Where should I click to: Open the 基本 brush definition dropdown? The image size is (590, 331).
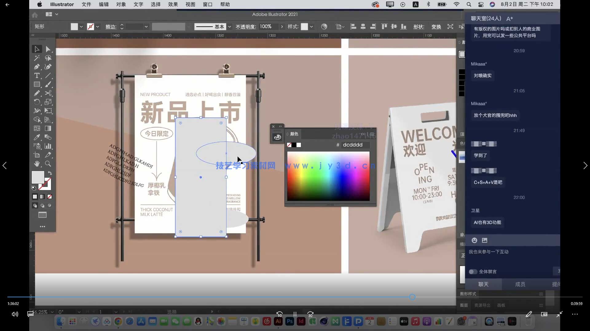click(x=229, y=27)
